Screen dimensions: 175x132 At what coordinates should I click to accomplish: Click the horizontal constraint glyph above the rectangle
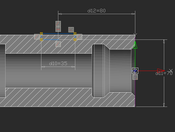(58, 29)
